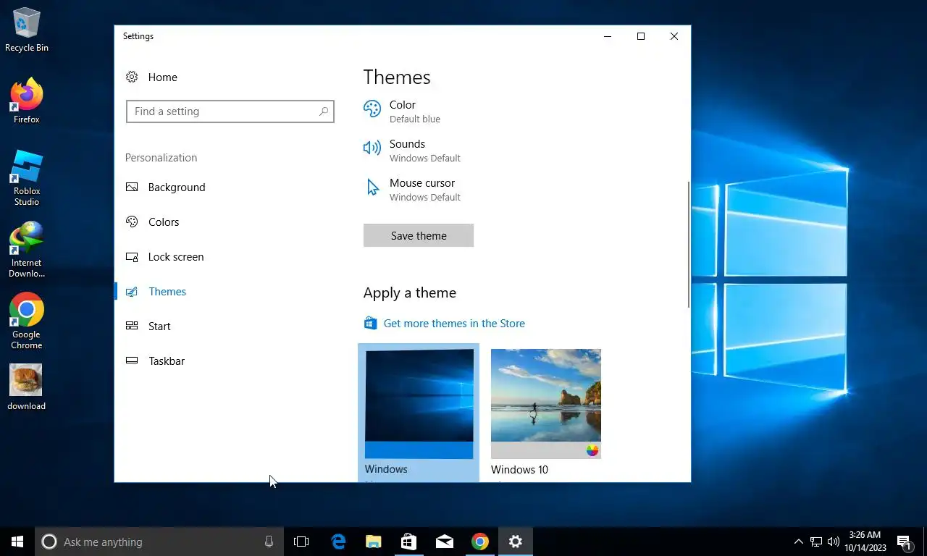This screenshot has height=556, width=927.
Task: Go to Lock screen settings page
Action: click(176, 256)
